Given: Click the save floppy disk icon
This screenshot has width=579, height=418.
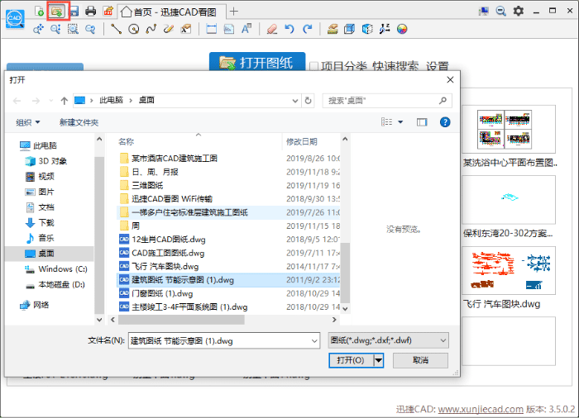Looking at the screenshot, I should click(74, 12).
